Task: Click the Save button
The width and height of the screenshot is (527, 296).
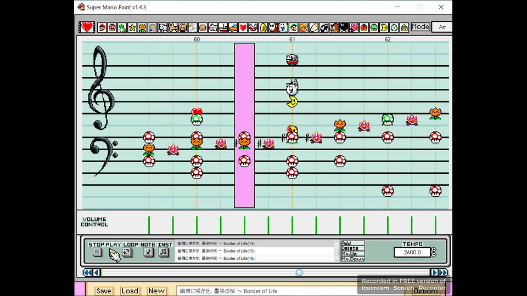Action: point(104,291)
